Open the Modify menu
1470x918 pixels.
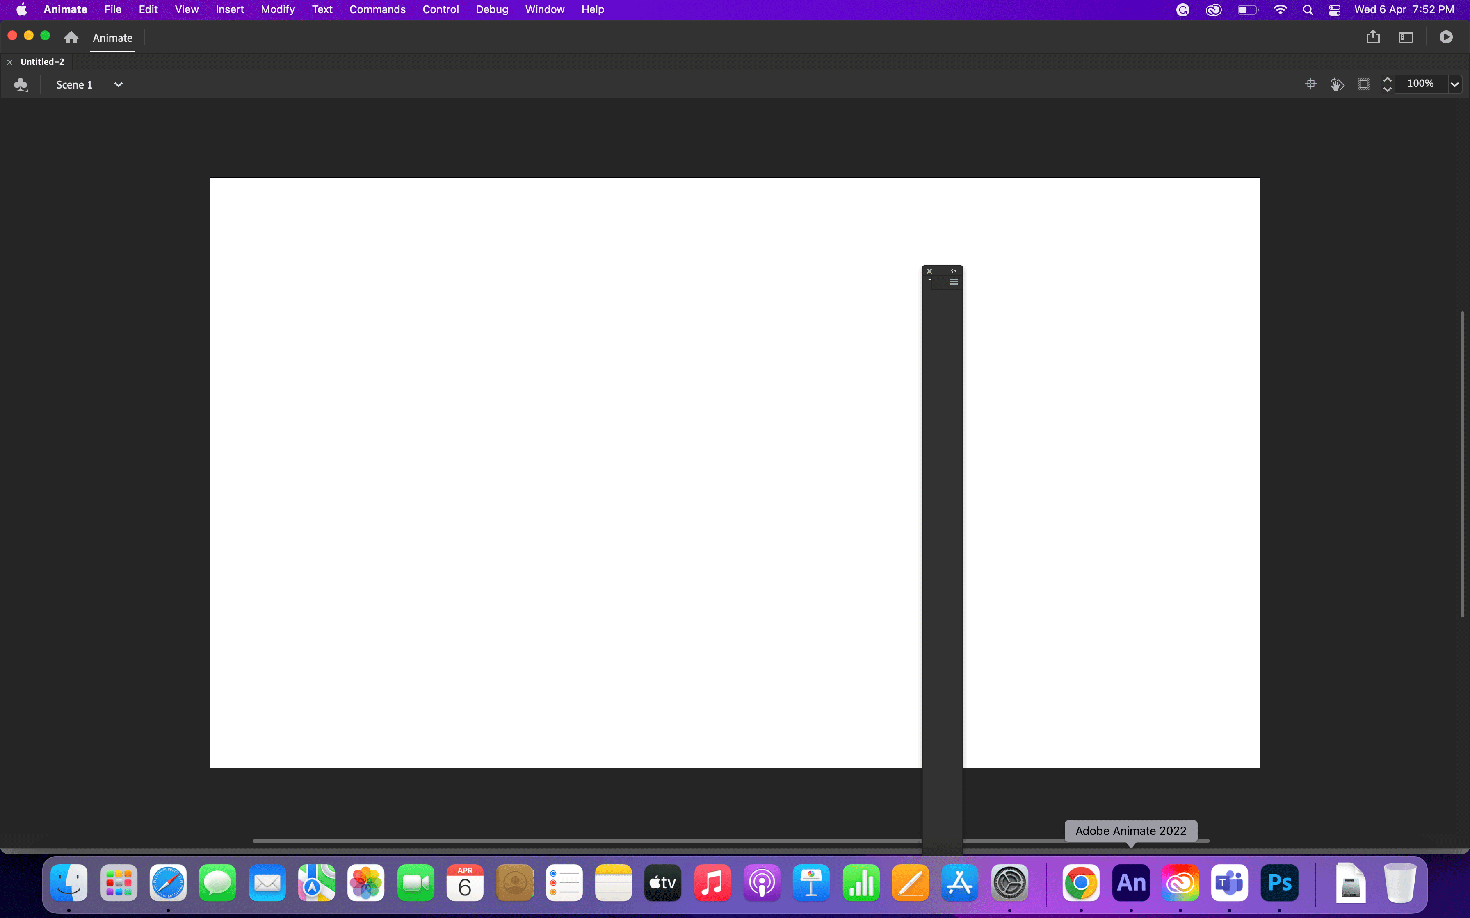(x=278, y=10)
